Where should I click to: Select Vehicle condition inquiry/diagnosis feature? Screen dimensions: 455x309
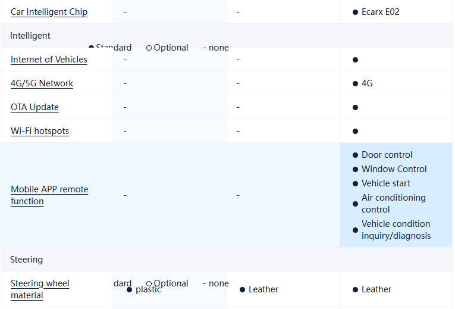(396, 230)
